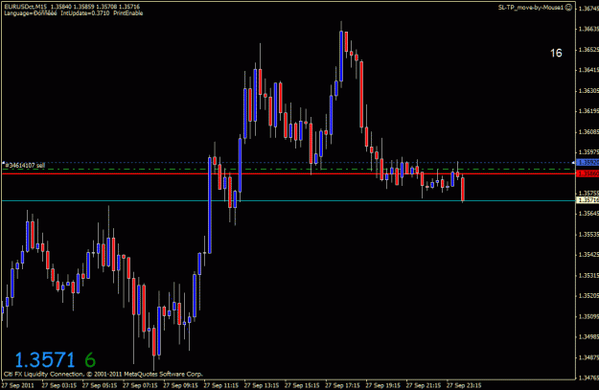Screen dimensions: 599x390
Task: Click the red 1.3586 price tag on axis
Action: (x=587, y=173)
